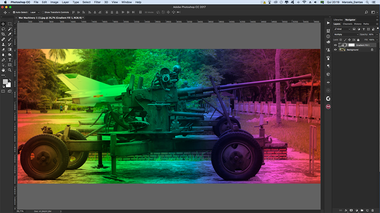Add a layer mask
Screen dimensions: 380x213
(x=351, y=210)
